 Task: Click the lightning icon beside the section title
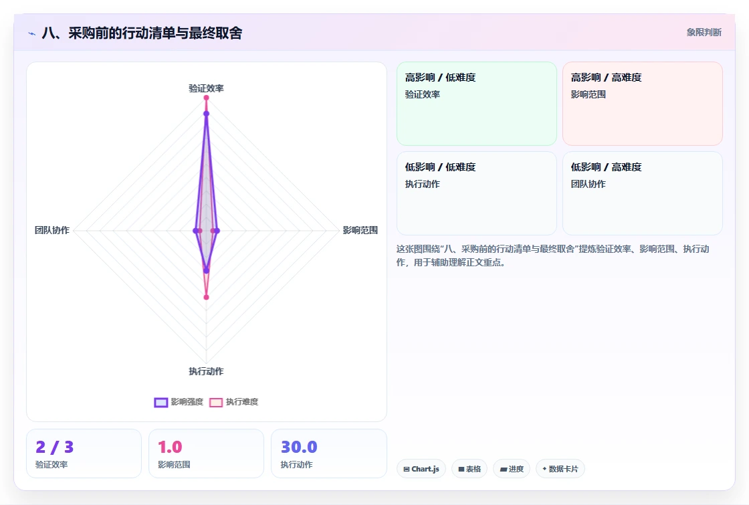point(31,33)
